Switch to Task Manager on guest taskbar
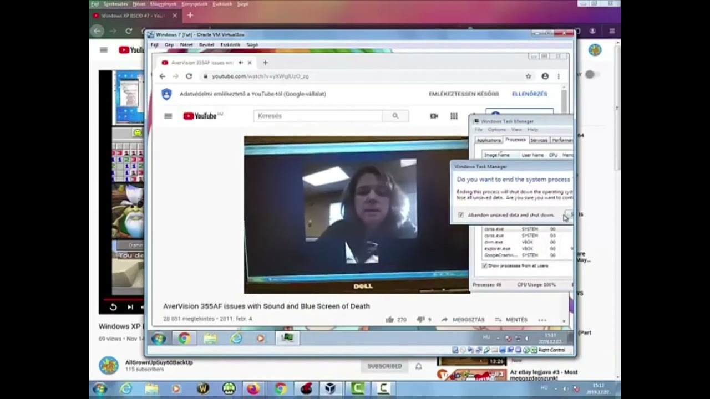Viewport: 710px width, 399px height. coord(287,338)
